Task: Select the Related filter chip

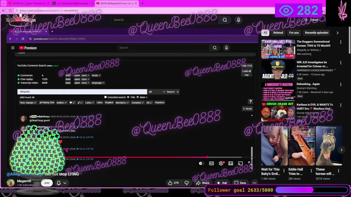Action: (x=278, y=33)
